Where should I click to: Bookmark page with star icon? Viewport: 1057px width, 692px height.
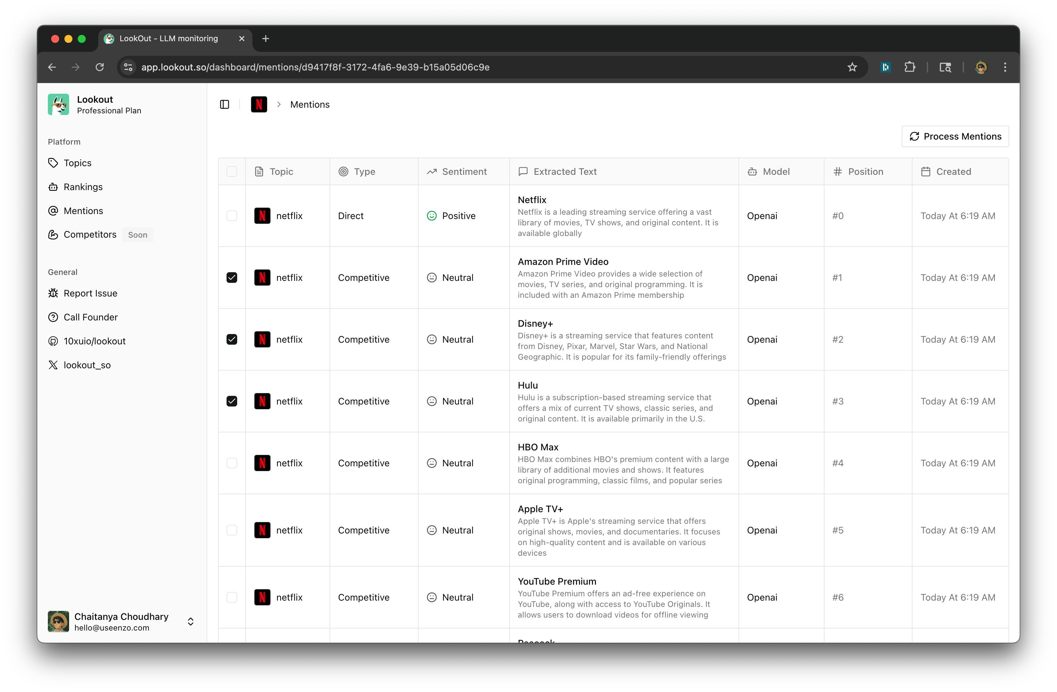[852, 67]
